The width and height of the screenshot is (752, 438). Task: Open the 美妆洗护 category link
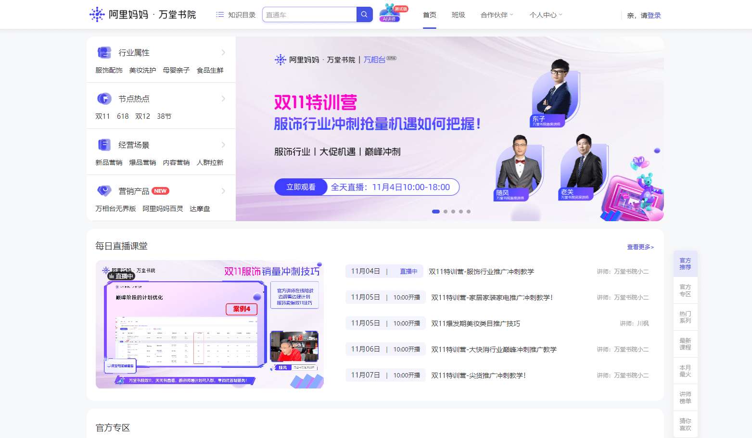(142, 70)
